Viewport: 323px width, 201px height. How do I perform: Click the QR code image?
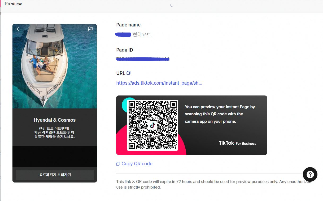152,125
